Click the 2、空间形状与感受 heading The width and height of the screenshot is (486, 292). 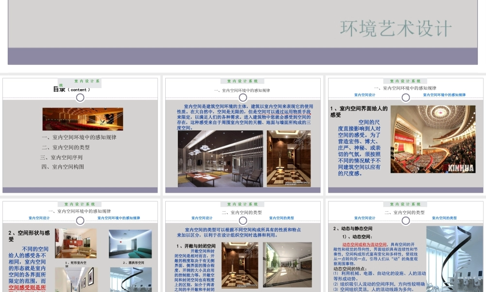click(x=29, y=236)
